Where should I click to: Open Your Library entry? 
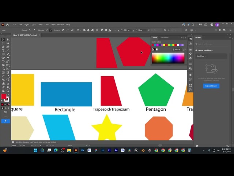tap(211, 56)
